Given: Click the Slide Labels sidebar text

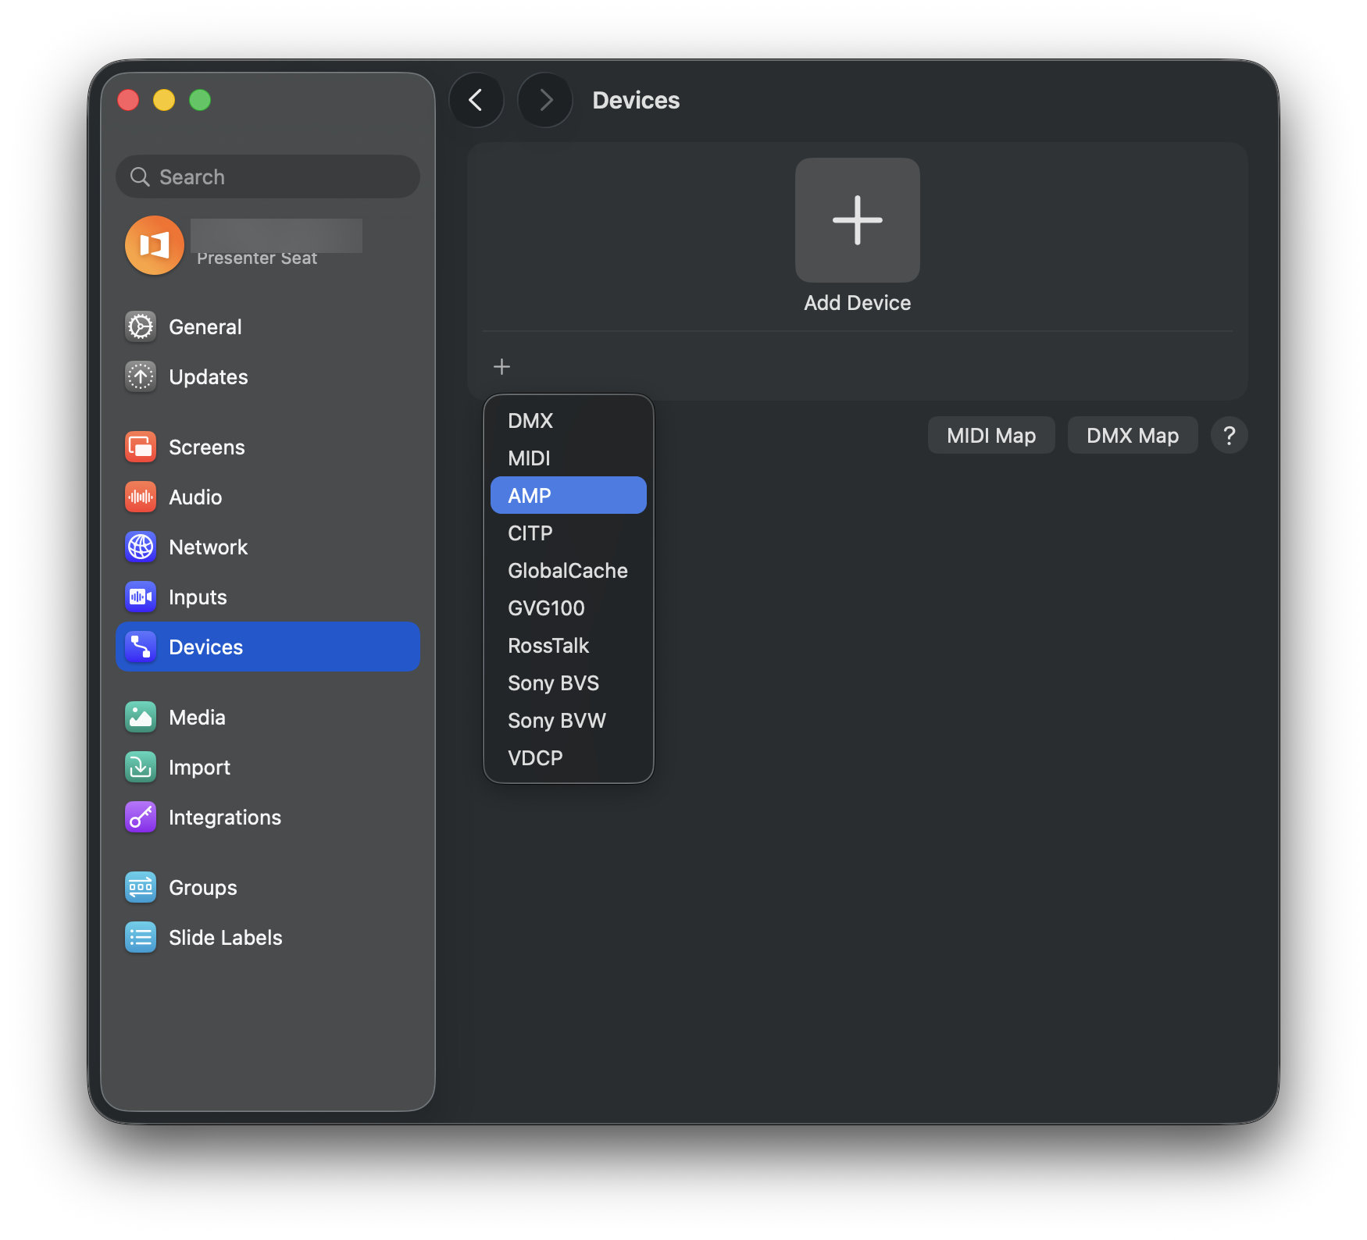Looking at the screenshot, I should pos(226,937).
